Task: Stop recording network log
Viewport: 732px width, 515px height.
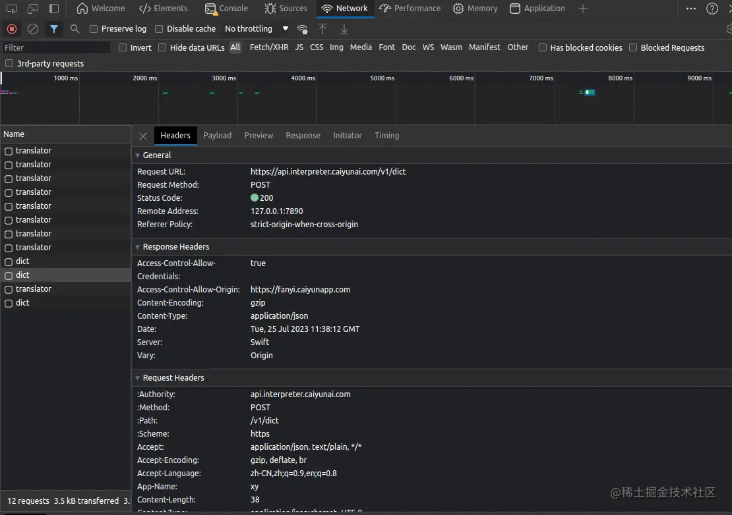Action: click(12, 29)
